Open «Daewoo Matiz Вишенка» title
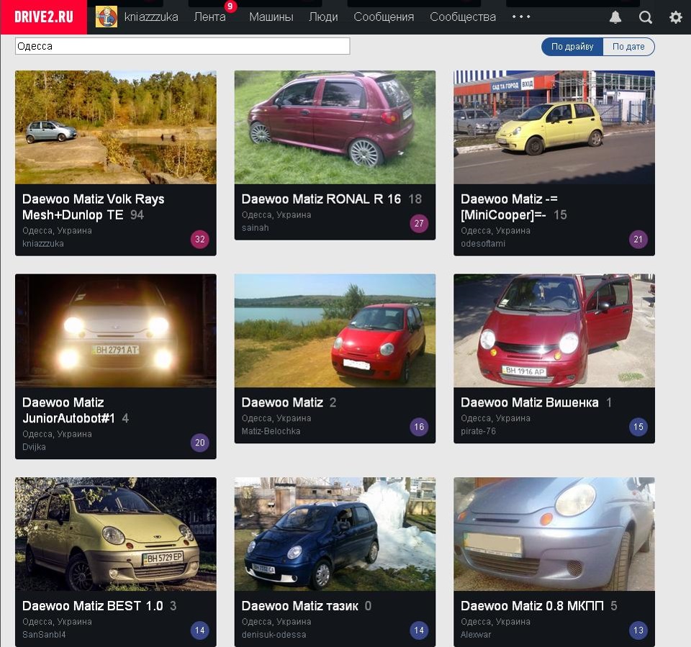The height and width of the screenshot is (647, 691). 529,402
